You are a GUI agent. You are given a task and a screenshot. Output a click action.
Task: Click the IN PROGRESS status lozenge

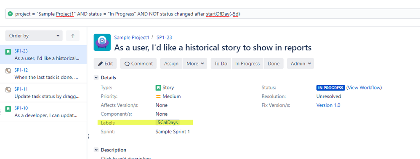[330, 88]
